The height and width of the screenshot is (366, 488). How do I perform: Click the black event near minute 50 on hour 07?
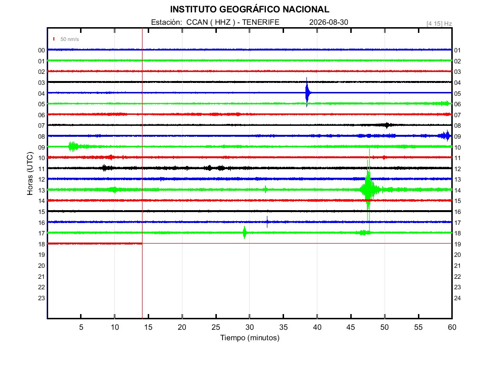pyautogui.click(x=386, y=125)
